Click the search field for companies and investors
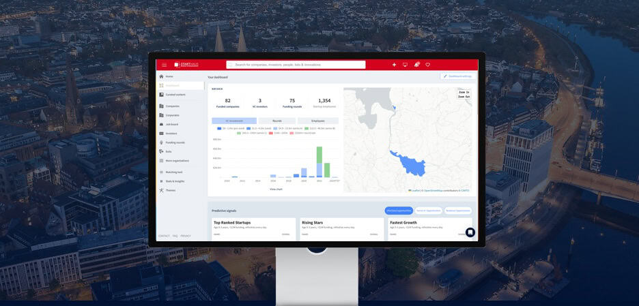Image resolution: width=639 pixels, height=306 pixels. tap(296, 65)
